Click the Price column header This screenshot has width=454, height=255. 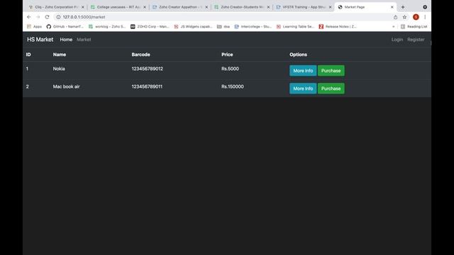pyautogui.click(x=227, y=55)
